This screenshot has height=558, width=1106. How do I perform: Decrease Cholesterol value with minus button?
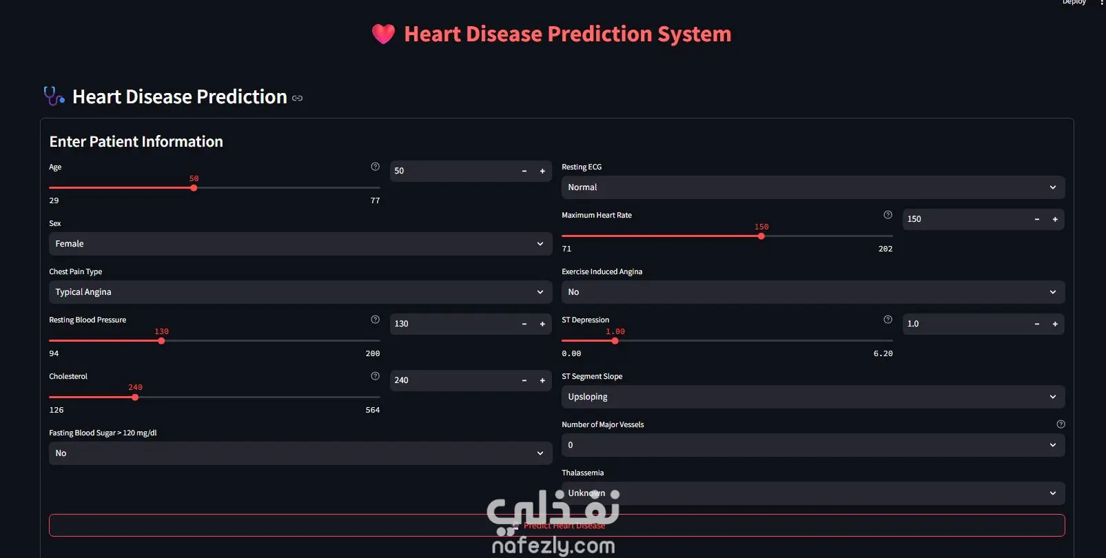(524, 380)
